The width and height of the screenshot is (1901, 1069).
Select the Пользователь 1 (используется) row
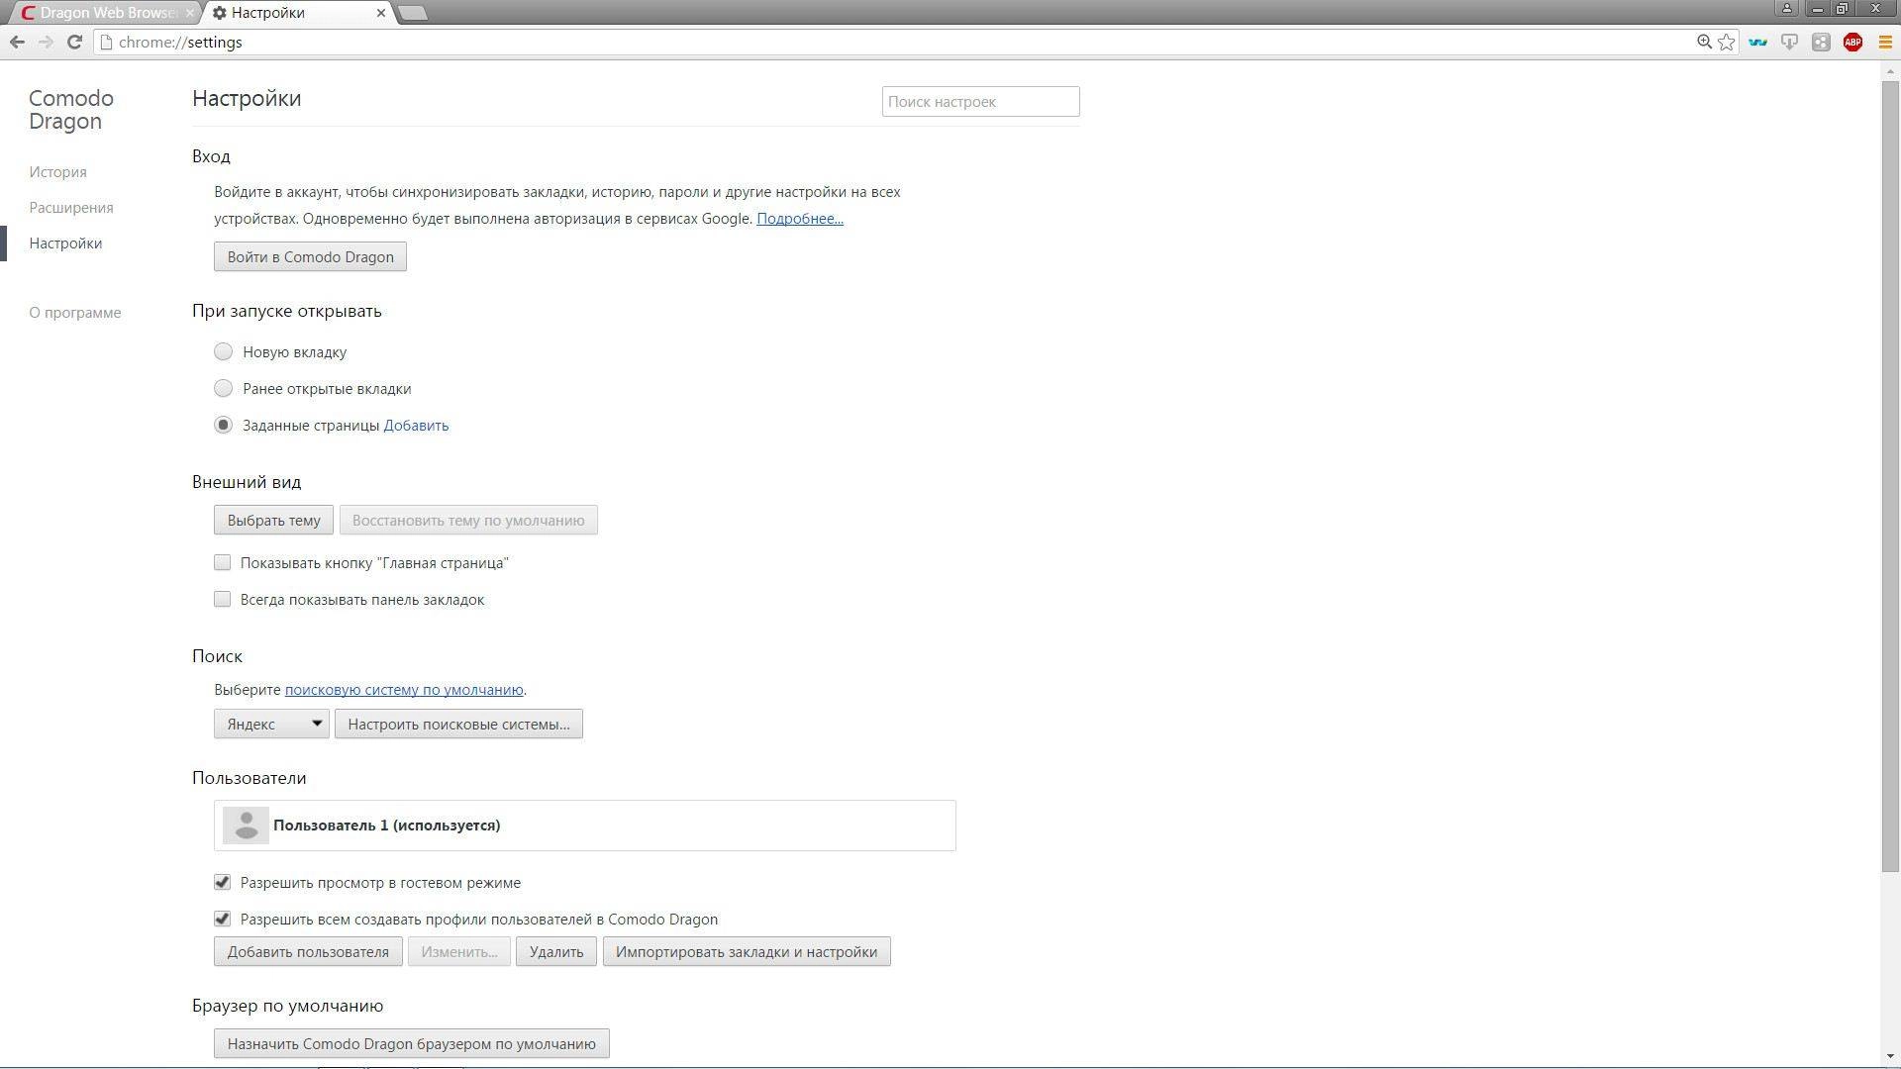pyautogui.click(x=584, y=826)
